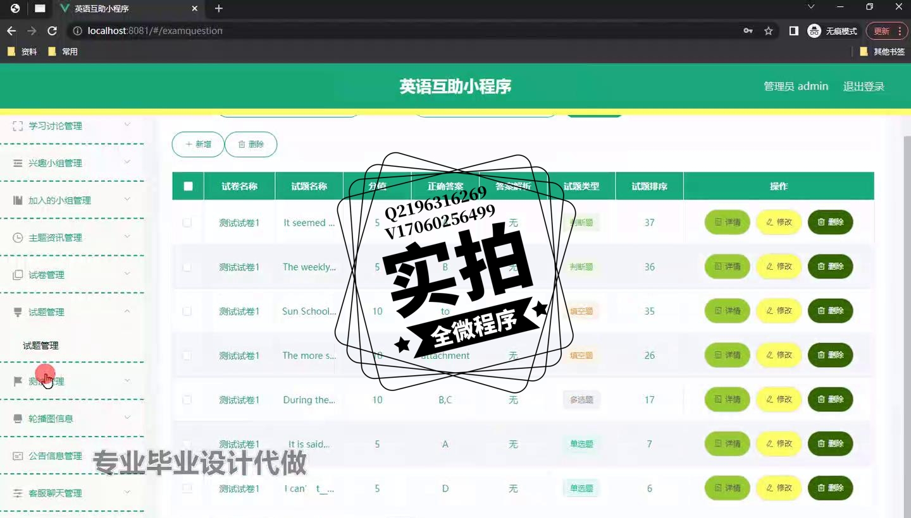Click 删除 for the row sorted 35
911x518 pixels.
[830, 311]
